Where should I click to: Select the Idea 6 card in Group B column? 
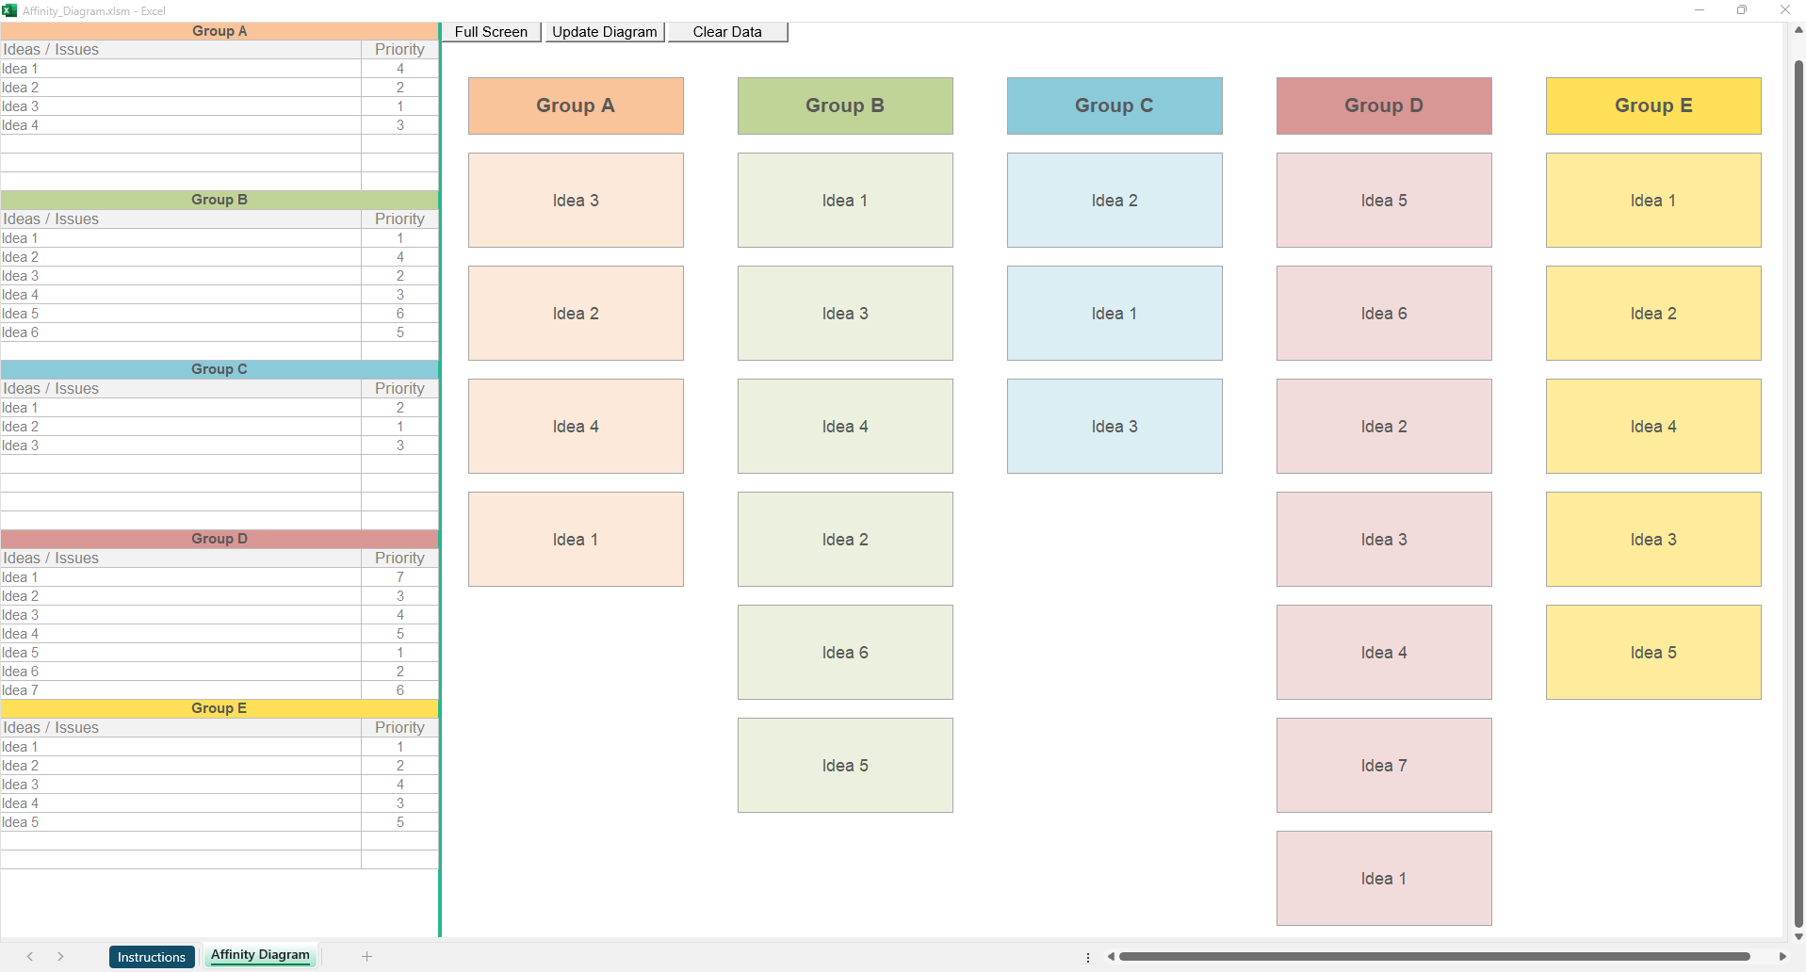coord(844,653)
